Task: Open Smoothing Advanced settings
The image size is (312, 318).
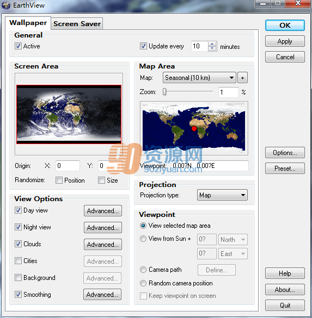Action: point(102,295)
